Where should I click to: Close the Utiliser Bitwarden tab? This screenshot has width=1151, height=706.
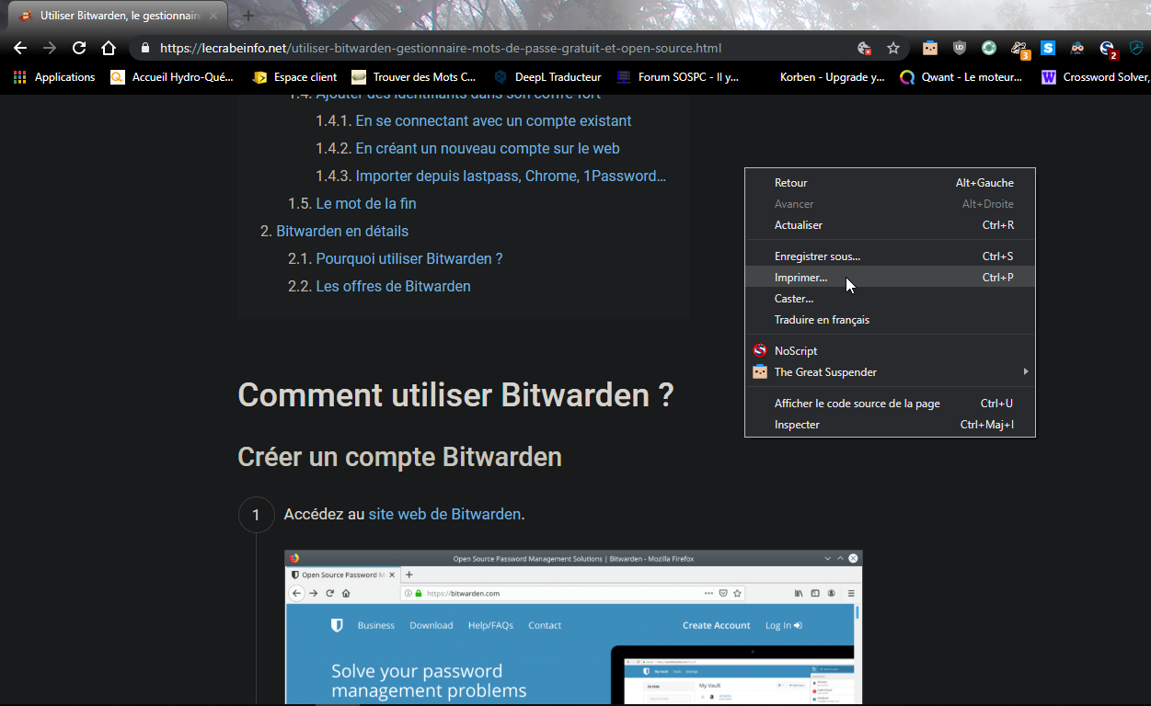[x=213, y=16]
